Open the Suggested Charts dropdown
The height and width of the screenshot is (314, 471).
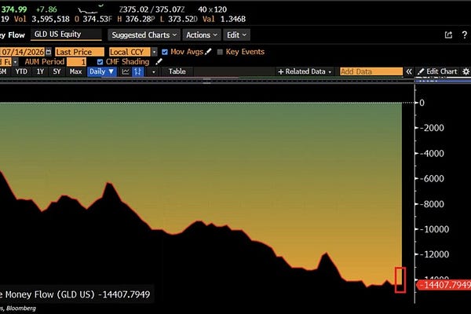click(x=144, y=35)
